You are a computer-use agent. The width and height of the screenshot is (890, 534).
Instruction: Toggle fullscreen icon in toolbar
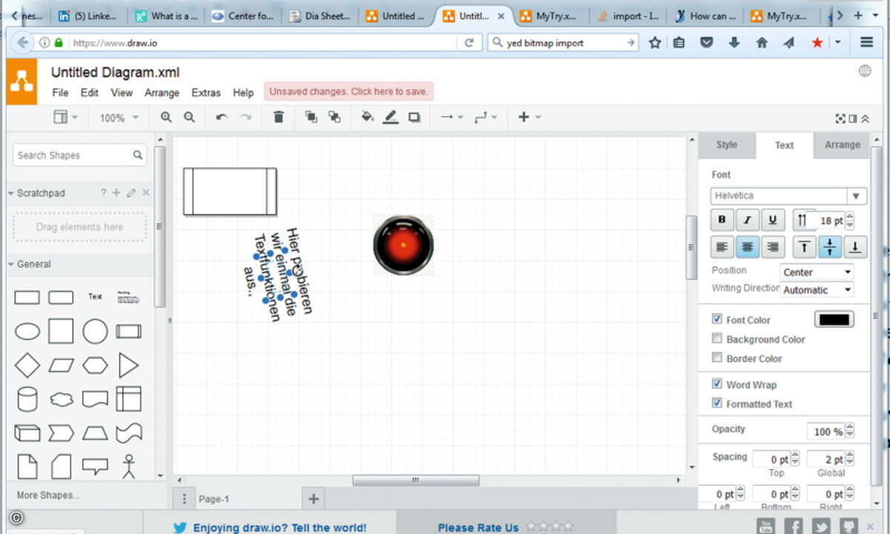(x=840, y=118)
